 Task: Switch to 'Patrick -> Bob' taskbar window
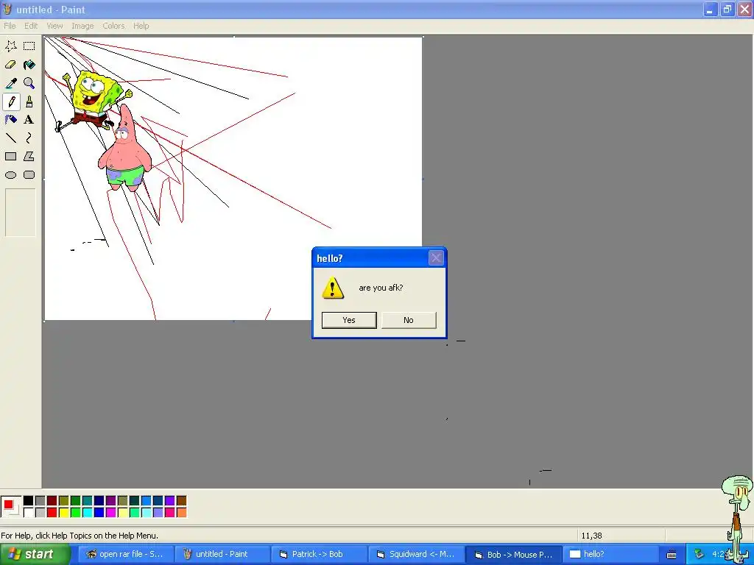click(x=318, y=555)
